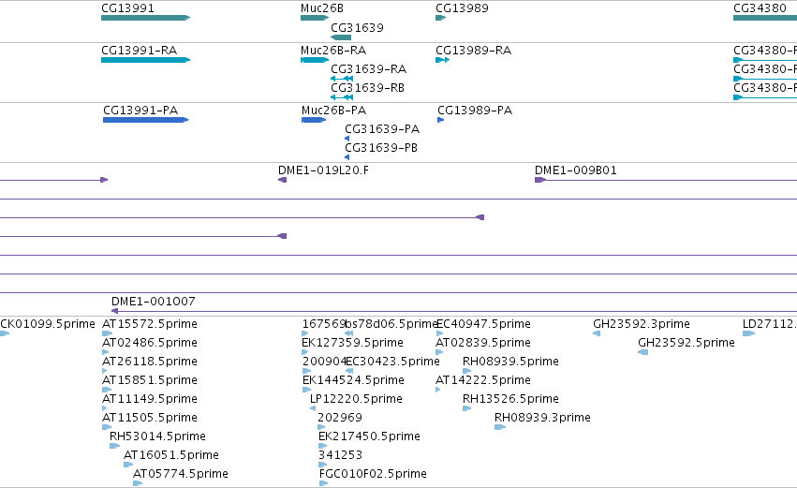Click the 167569 feature label
This screenshot has width=797, height=488.
pyautogui.click(x=324, y=324)
